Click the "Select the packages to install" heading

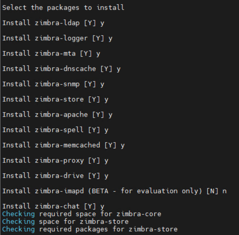coord(63,7)
